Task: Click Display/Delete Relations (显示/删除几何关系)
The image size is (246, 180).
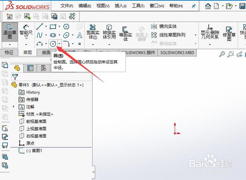Action: (x=210, y=32)
